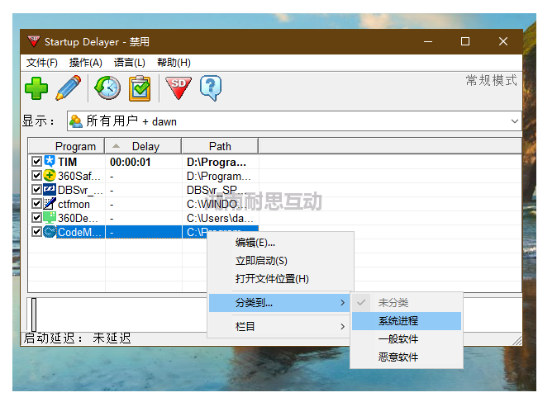Select 系统进程 from category submenu
The image size is (538, 402).
[x=398, y=321]
